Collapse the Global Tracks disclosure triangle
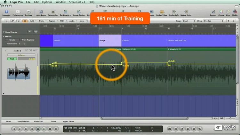 4,32
